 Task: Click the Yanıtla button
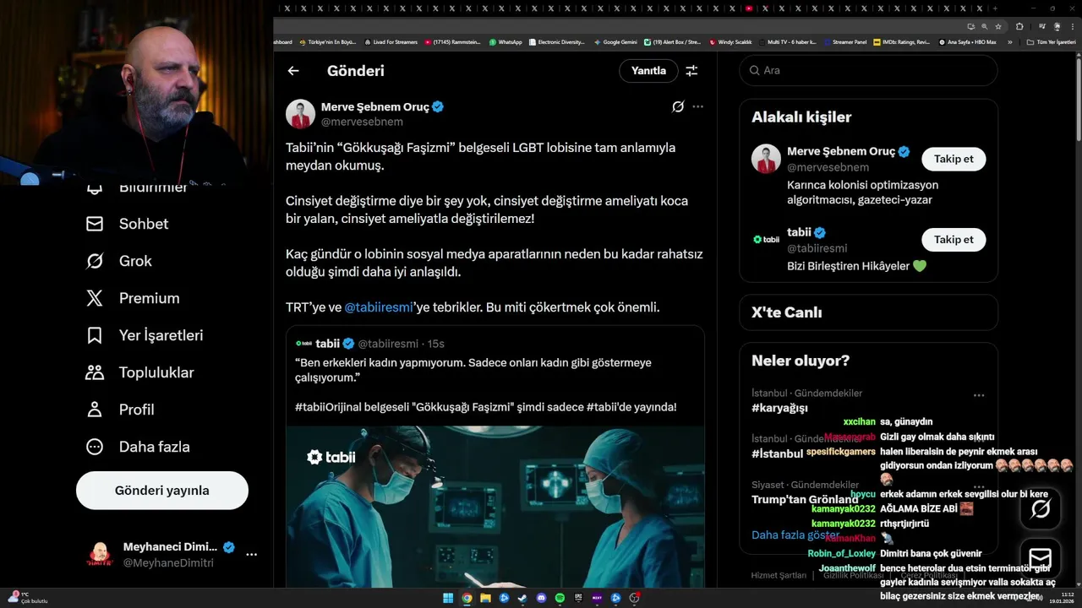coord(648,71)
